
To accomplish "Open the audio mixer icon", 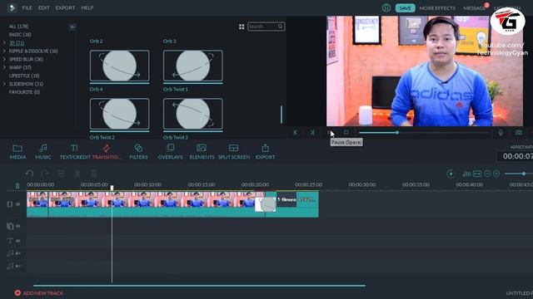I will pos(466,174).
